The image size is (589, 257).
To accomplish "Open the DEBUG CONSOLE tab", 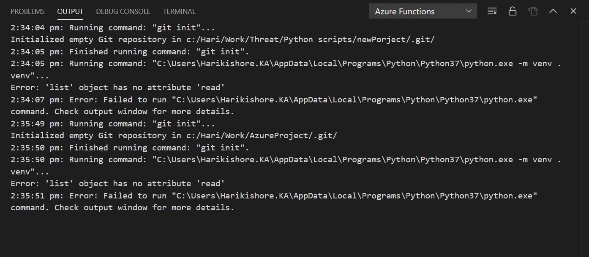I will (123, 11).
